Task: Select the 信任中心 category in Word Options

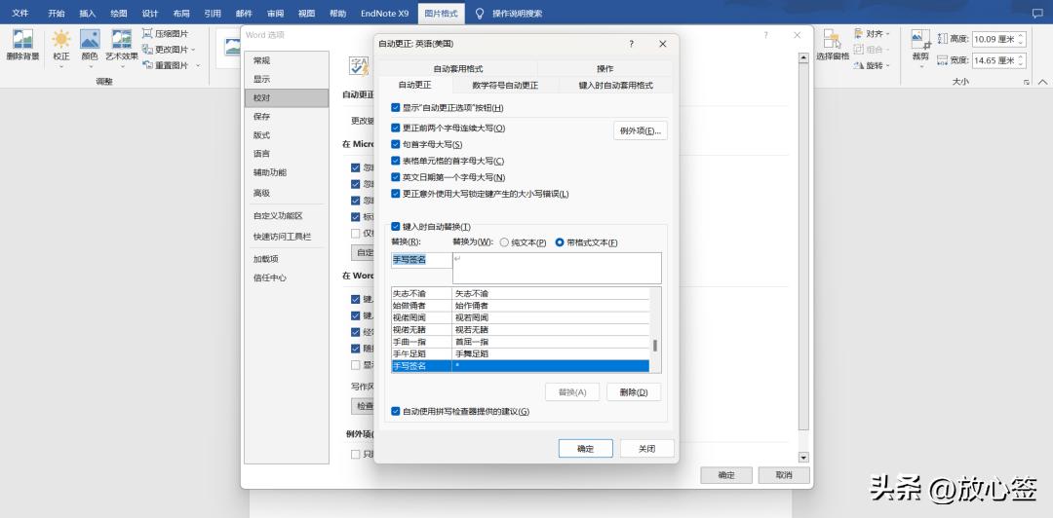Action: click(x=287, y=277)
